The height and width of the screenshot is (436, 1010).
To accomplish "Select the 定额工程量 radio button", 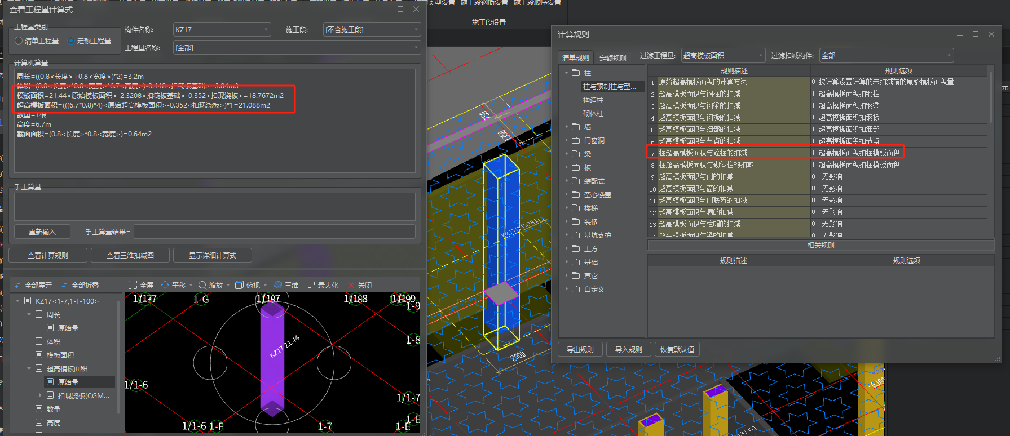I will coord(71,41).
